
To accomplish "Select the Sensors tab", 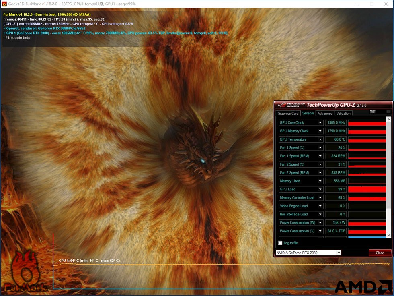I will pyautogui.click(x=308, y=113).
